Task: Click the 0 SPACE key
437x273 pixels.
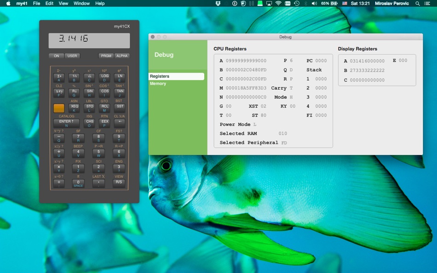Action: pyautogui.click(x=78, y=183)
